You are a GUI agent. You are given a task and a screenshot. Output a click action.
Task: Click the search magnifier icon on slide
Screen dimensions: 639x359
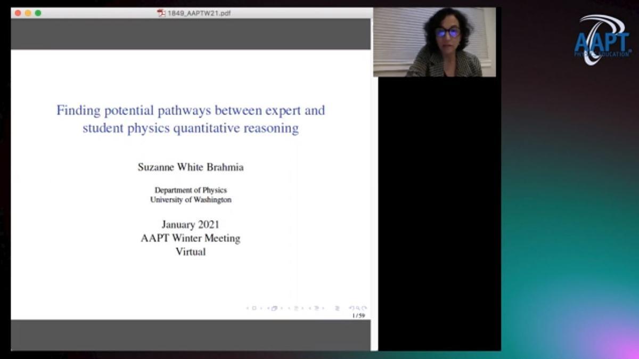357,308
